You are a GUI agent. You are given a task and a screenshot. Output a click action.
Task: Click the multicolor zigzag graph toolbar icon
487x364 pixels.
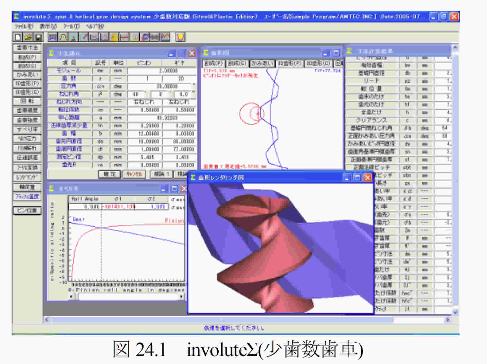[x=165, y=37]
